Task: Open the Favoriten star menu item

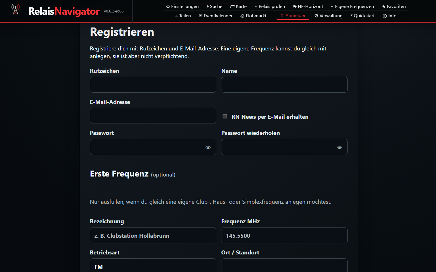Action: (x=394, y=6)
